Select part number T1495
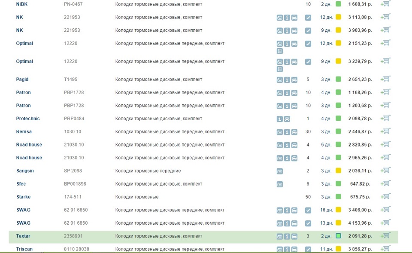The width and height of the screenshot is (412, 253). pos(71,79)
